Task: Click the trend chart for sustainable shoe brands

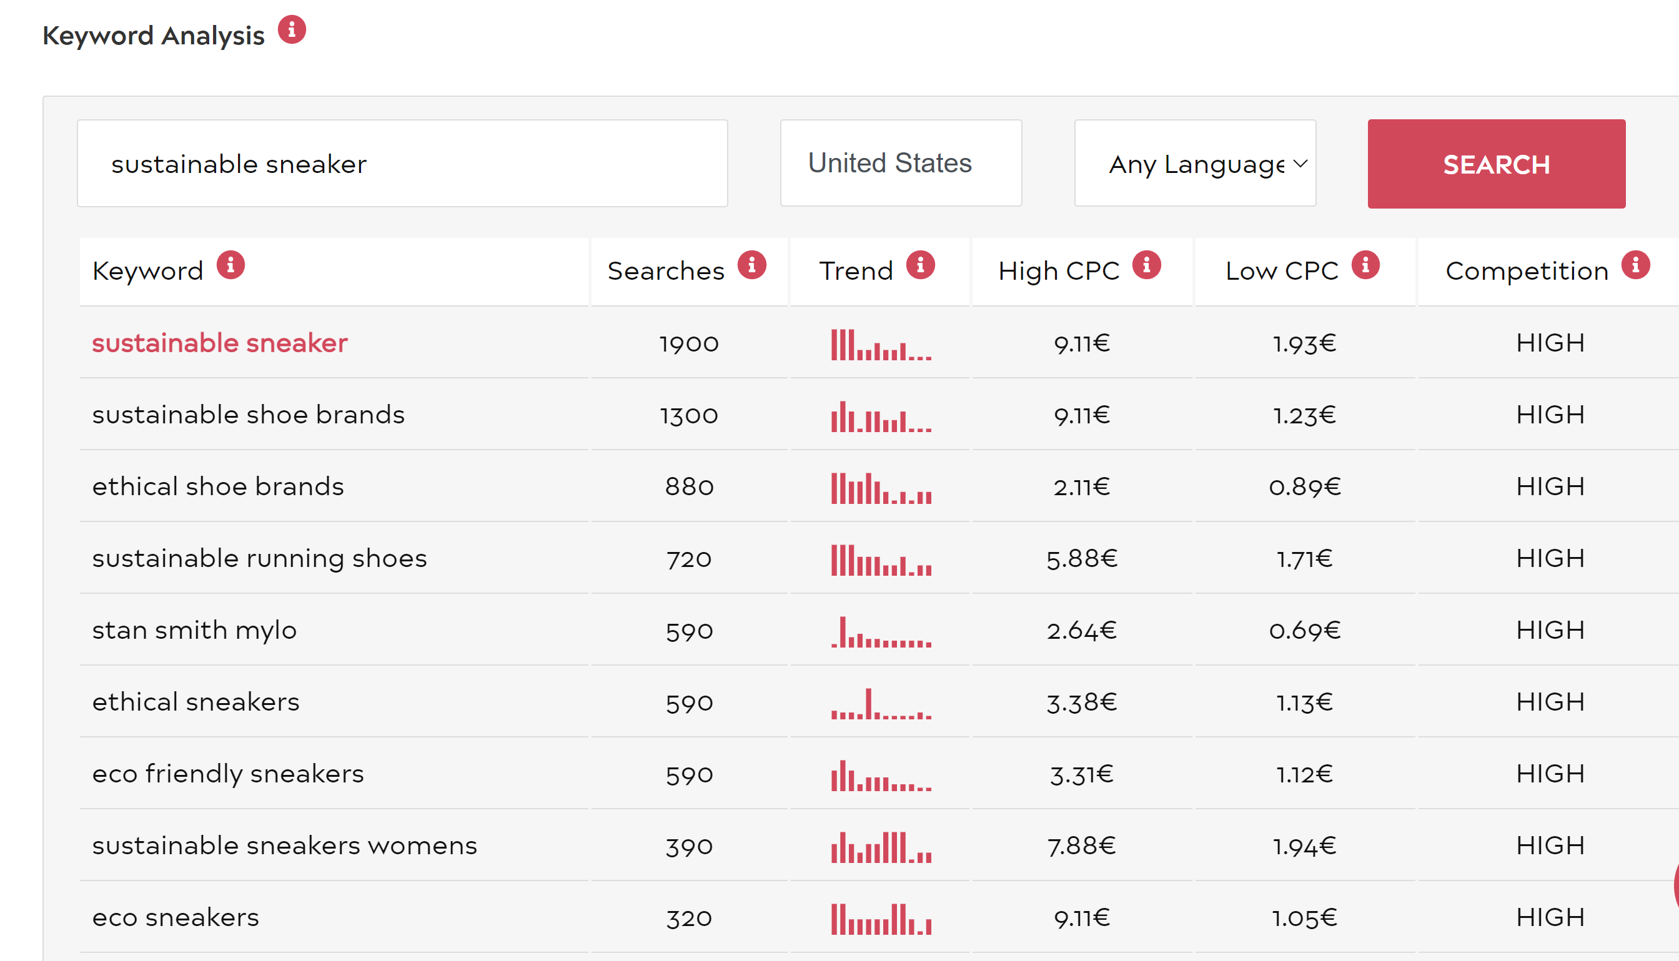Action: [x=881, y=416]
